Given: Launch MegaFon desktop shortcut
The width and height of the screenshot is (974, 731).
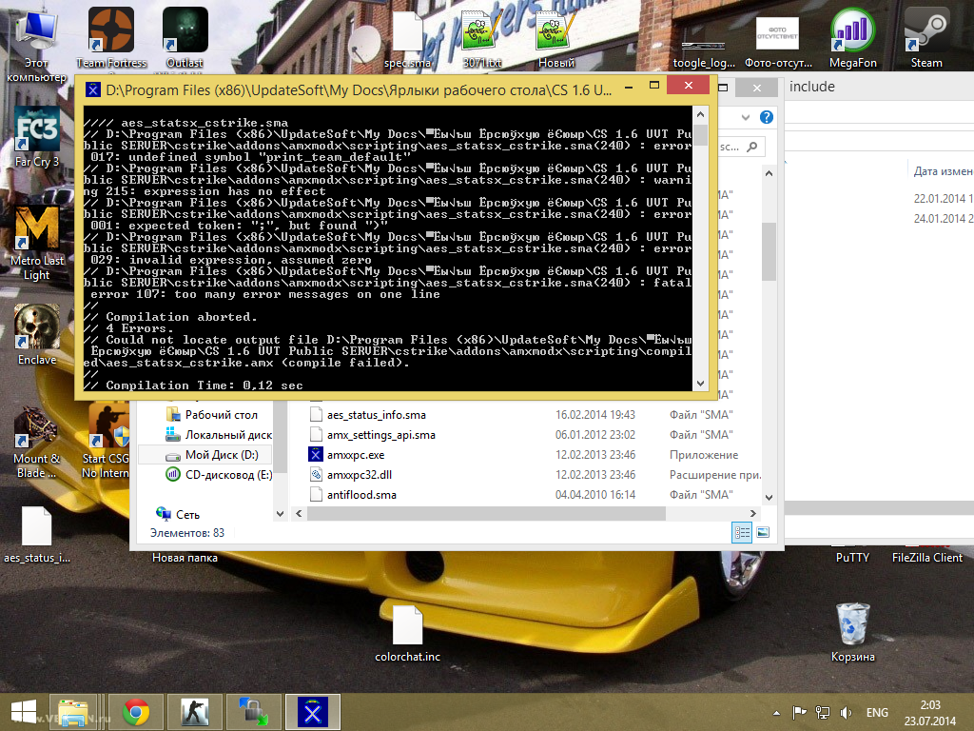Looking at the screenshot, I should pos(852,37).
